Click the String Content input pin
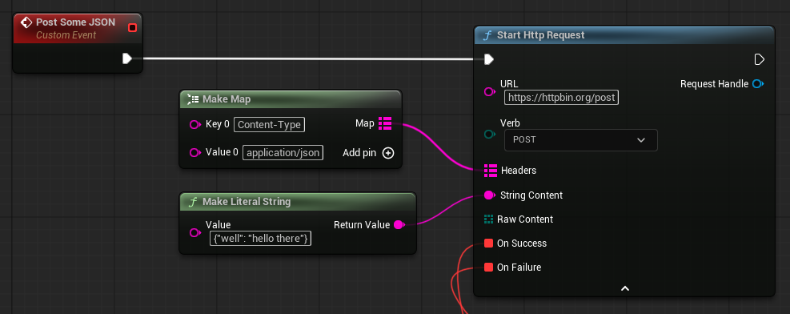Screen dimensions: 790x314 (x=489, y=195)
